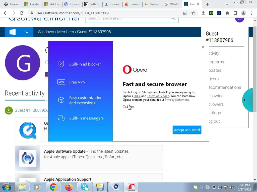Expand the tab search dropdown
This screenshot has width=257, height=192.
pyautogui.click(x=227, y=4)
